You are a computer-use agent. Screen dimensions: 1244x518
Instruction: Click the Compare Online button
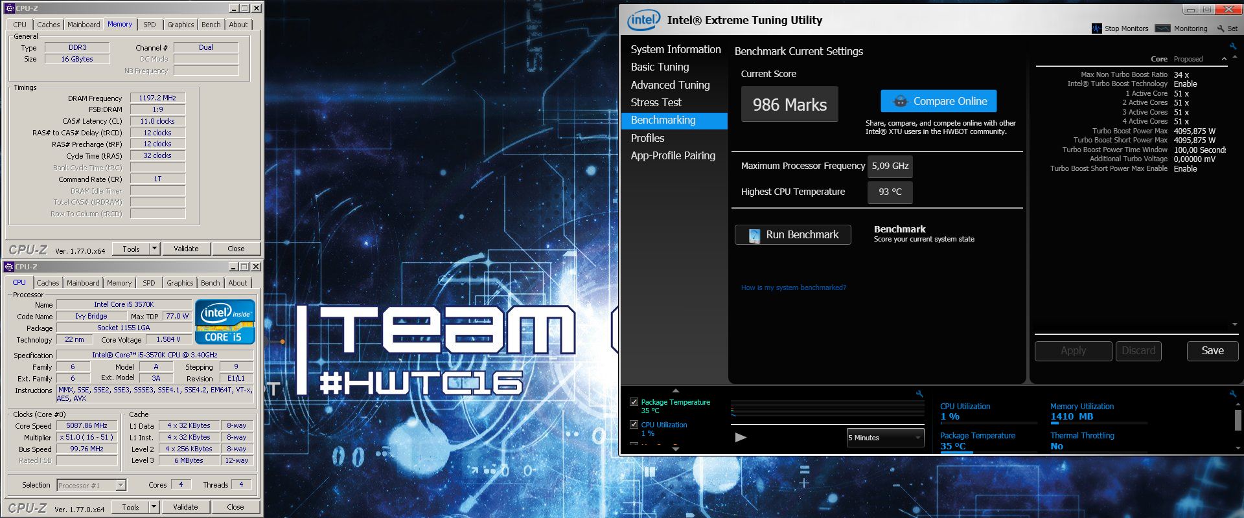(938, 101)
